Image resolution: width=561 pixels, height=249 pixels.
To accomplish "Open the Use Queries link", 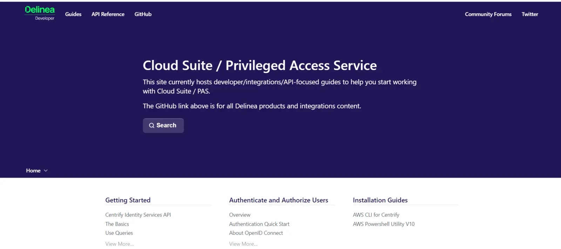I will [x=119, y=233].
